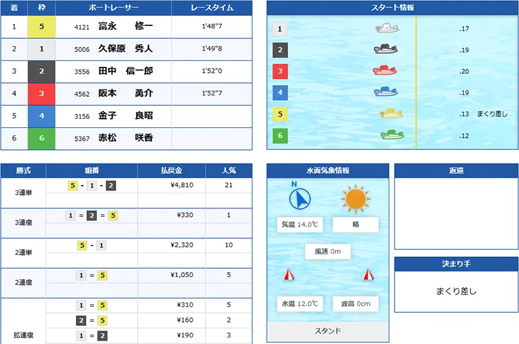The width and height of the screenshot is (519, 344).
Task: Click blue frame 4 cell for 金子 良昭
Action: pyautogui.click(x=42, y=116)
